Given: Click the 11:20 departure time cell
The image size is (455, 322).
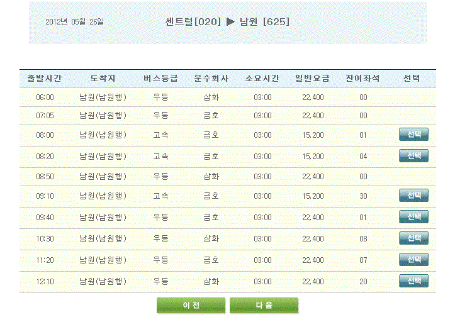Looking at the screenshot, I should pos(45,260).
